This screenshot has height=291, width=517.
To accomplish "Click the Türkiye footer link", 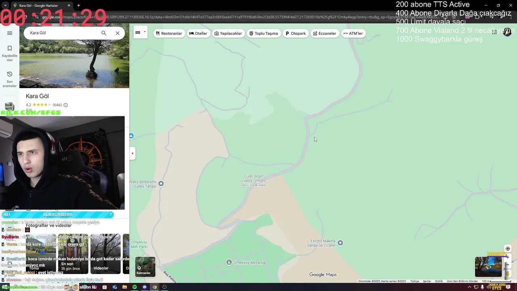I will click(x=415, y=281).
